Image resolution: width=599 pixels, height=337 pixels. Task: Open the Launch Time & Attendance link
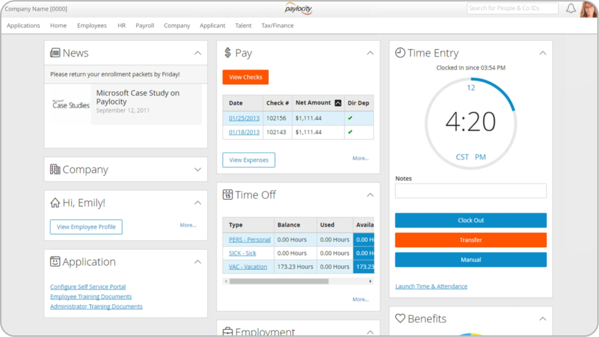point(431,286)
